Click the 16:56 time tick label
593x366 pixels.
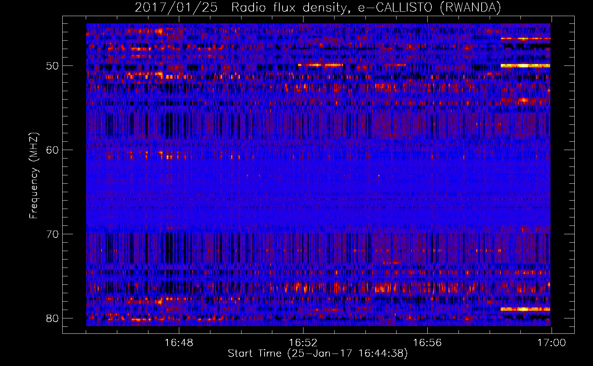tap(427, 343)
